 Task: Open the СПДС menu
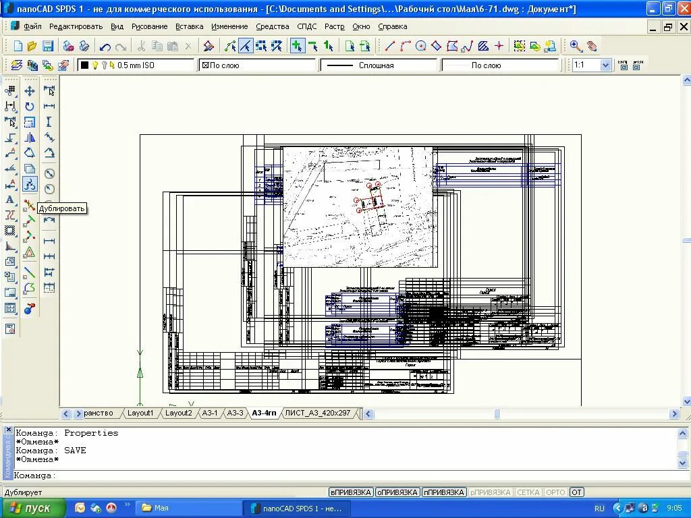click(x=307, y=26)
